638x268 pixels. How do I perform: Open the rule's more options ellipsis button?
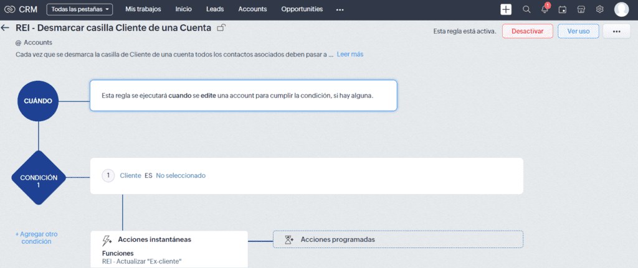pyautogui.click(x=616, y=32)
